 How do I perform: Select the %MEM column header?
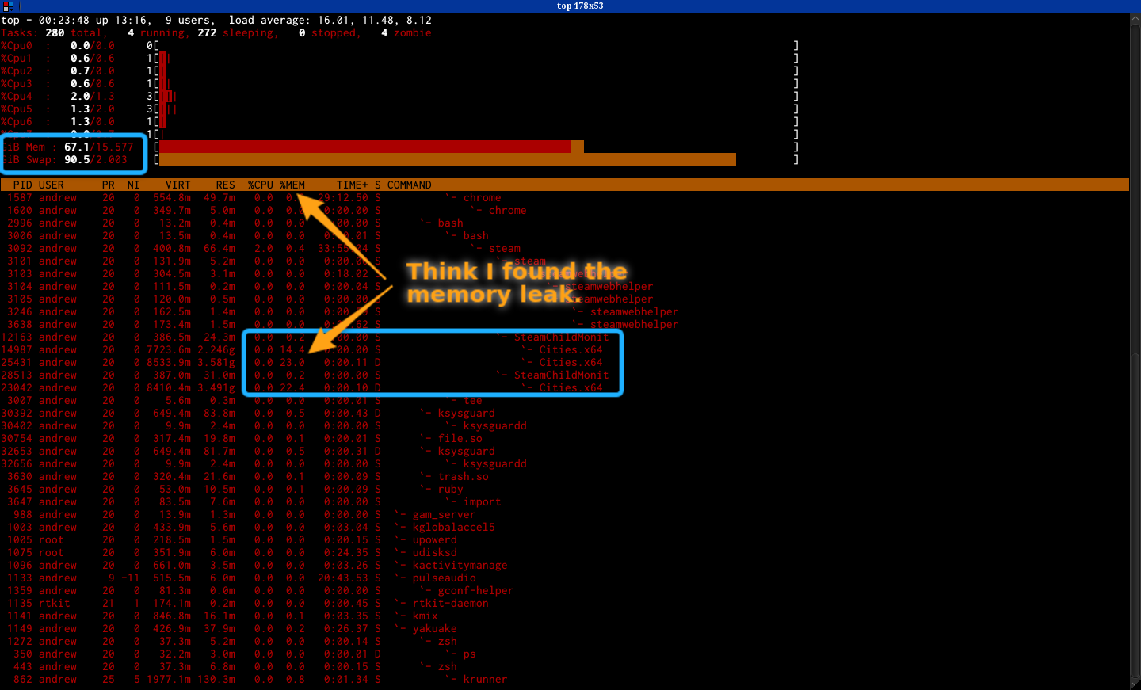click(292, 185)
